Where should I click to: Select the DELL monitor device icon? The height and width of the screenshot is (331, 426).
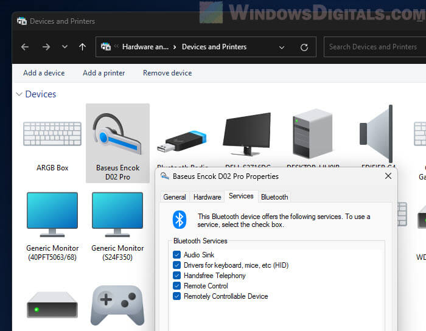point(246,134)
